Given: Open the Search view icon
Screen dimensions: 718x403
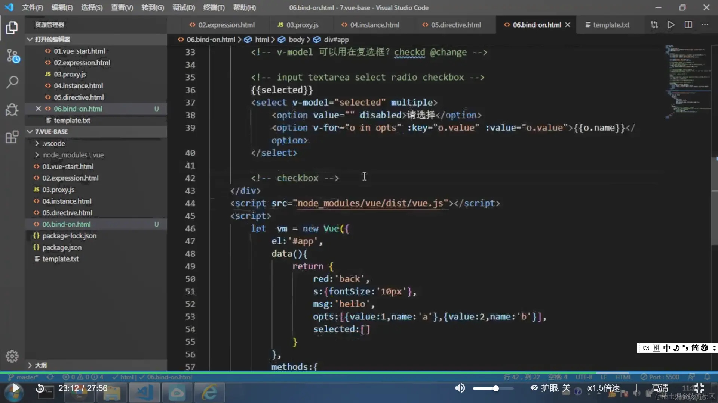Looking at the screenshot, I should (12, 82).
